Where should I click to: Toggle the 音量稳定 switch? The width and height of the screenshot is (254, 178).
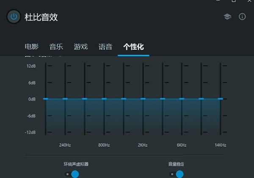pyautogui.click(x=176, y=174)
